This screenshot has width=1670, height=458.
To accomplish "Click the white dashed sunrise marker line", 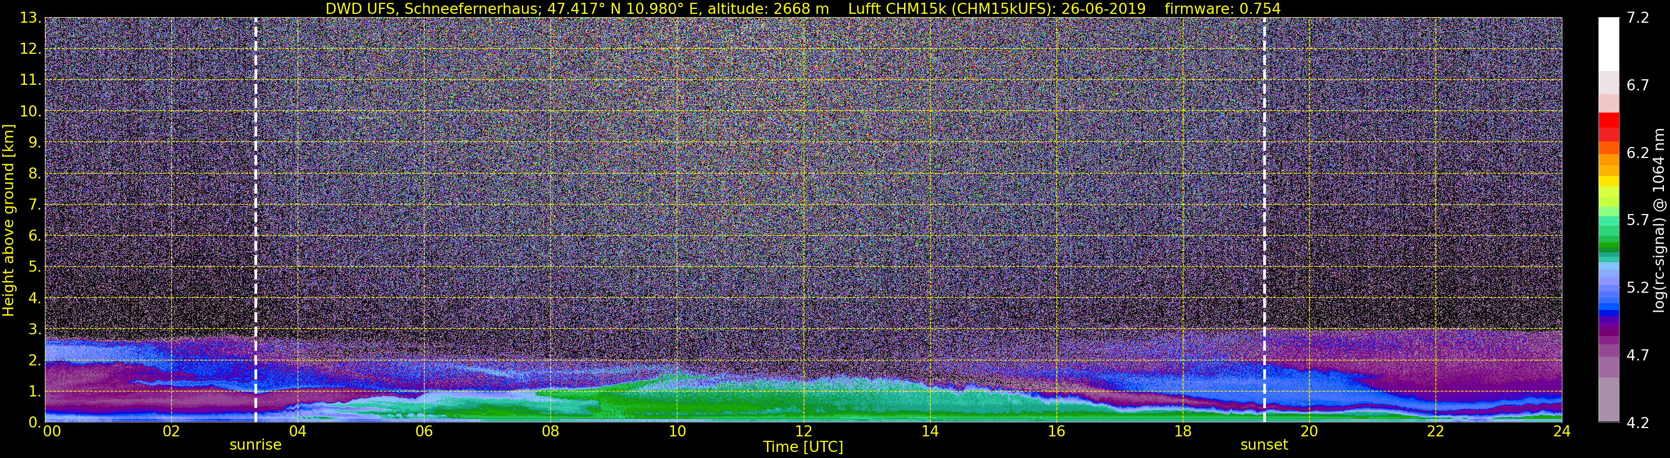I will (x=256, y=220).
